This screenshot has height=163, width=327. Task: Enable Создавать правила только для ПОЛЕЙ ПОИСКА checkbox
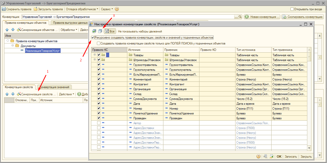tap(98, 43)
